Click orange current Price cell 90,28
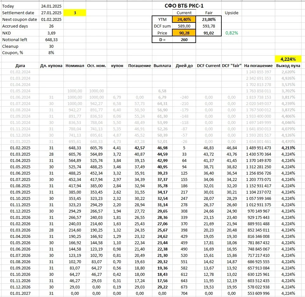 [x=184, y=33]
